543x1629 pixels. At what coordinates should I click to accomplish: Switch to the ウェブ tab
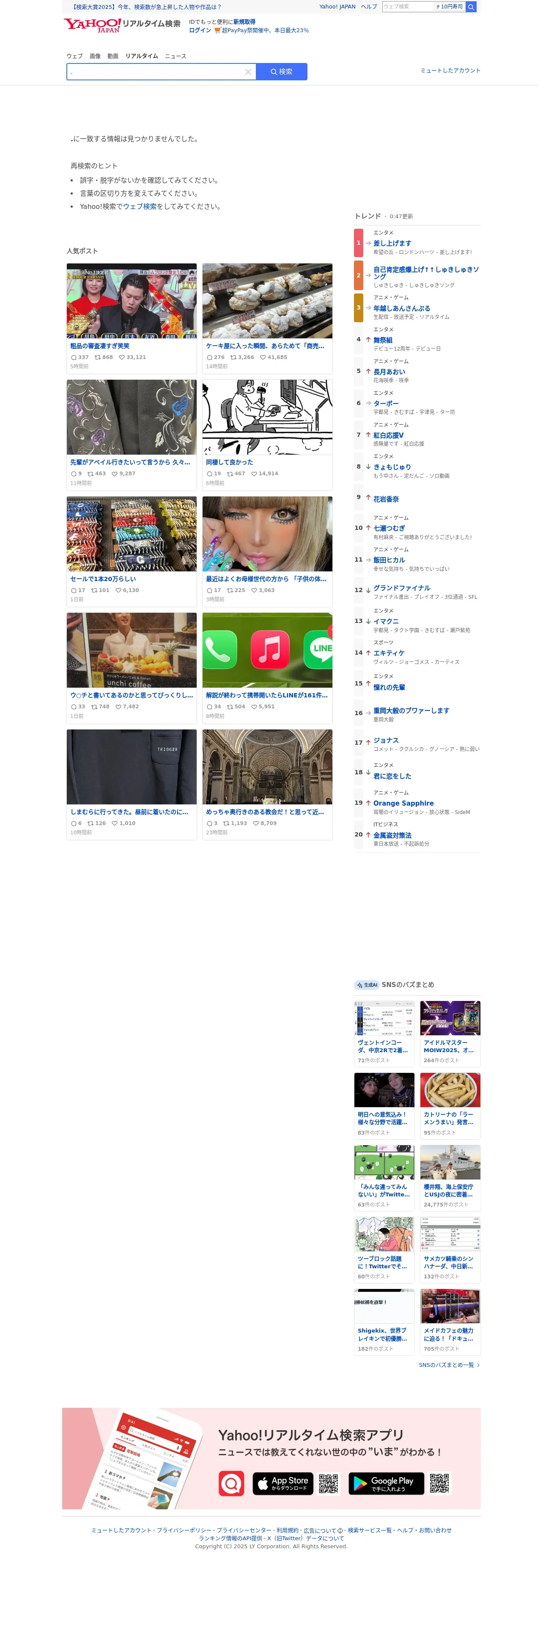[75, 56]
